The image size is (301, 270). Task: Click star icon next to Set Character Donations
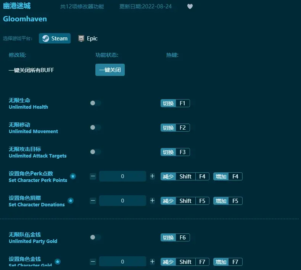pos(71,201)
